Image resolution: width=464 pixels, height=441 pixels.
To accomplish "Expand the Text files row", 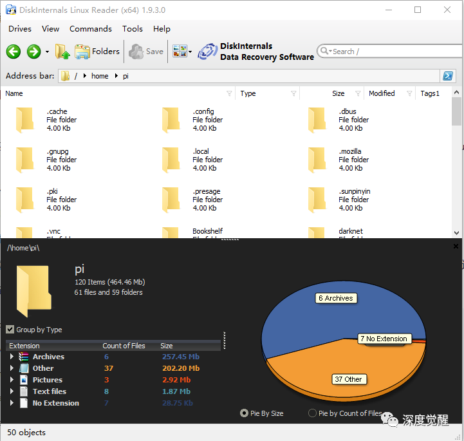I will click(12, 391).
